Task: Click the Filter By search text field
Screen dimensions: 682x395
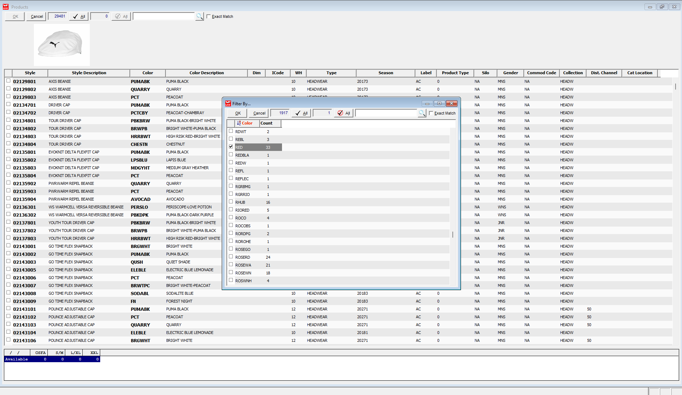Action: (x=386, y=113)
